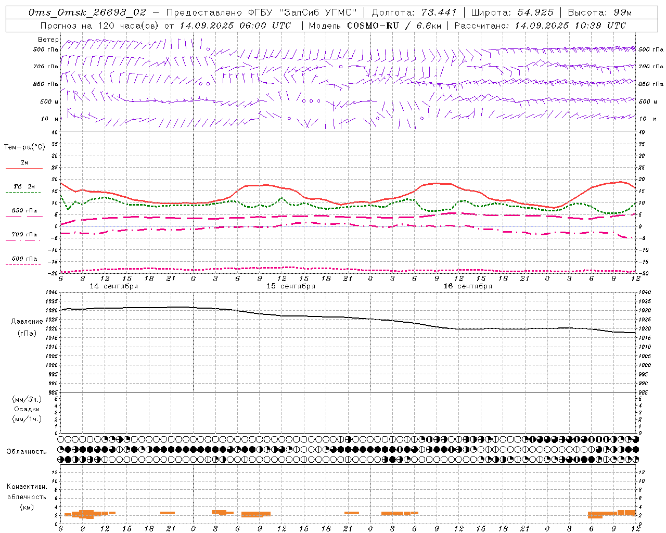Click 12 on the left convective cloud axis
The height and width of the screenshot is (533, 666).
click(x=55, y=472)
